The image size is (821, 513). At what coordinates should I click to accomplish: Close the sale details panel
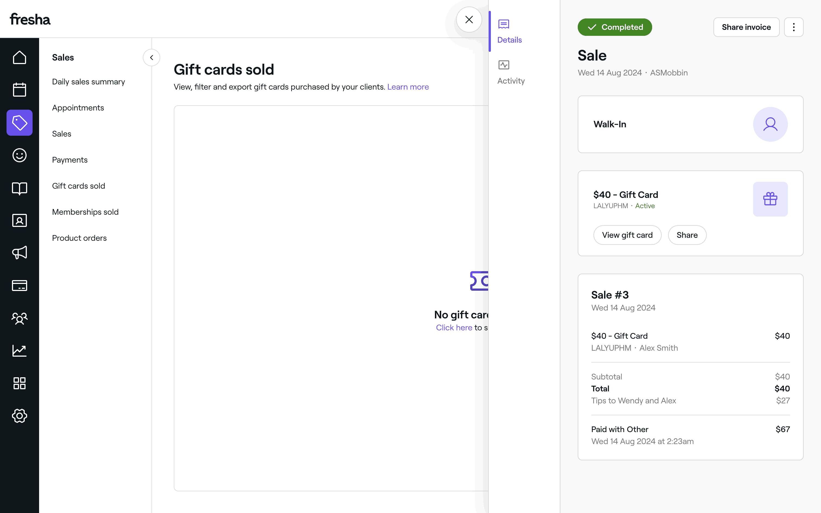point(469,20)
